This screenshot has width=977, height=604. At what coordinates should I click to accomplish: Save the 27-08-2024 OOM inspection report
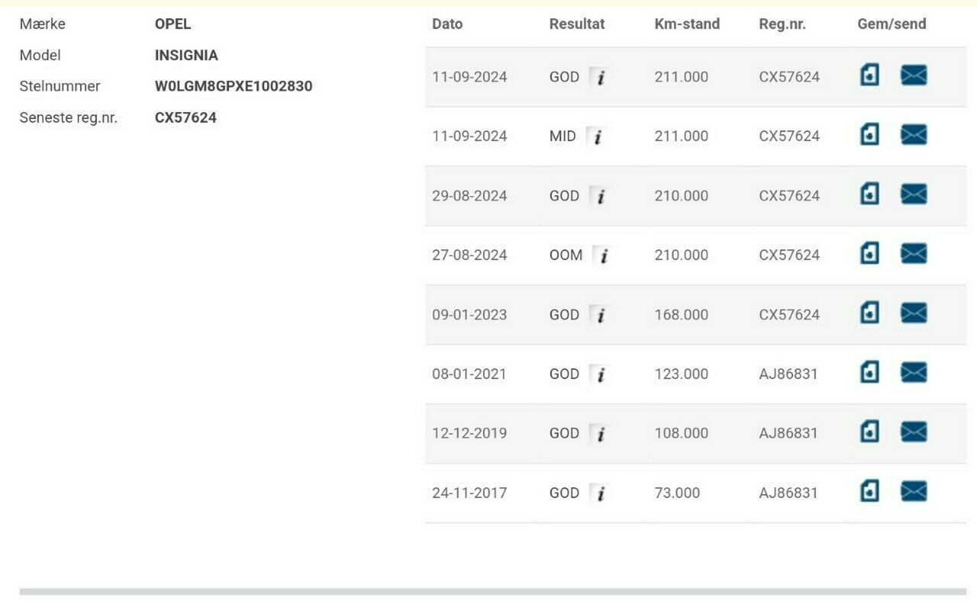click(869, 253)
